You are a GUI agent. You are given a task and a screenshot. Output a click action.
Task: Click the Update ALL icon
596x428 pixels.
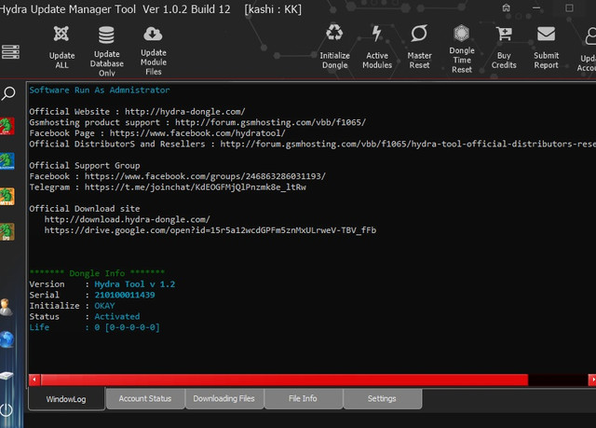[x=61, y=34]
